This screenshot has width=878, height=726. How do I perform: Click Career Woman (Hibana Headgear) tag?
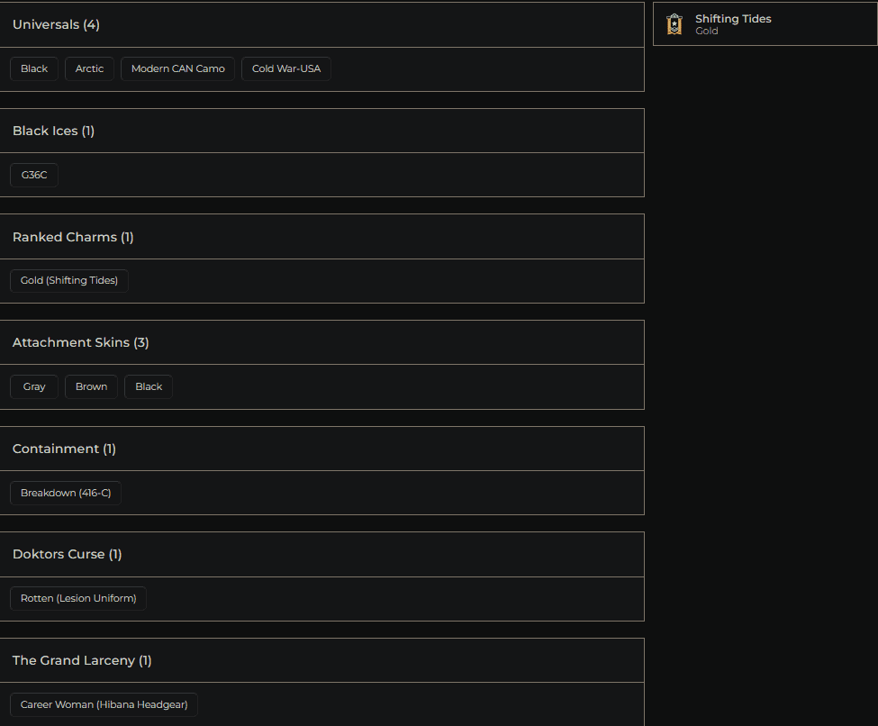[104, 705]
